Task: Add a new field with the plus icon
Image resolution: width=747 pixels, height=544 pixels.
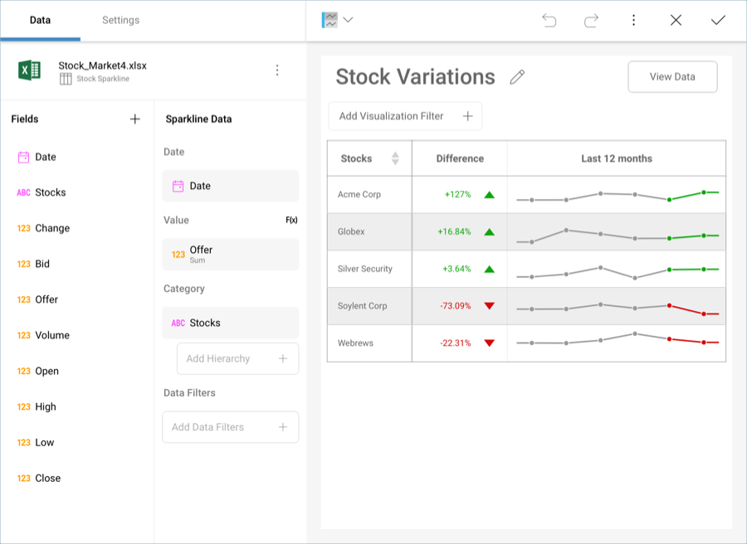Action: [x=134, y=119]
